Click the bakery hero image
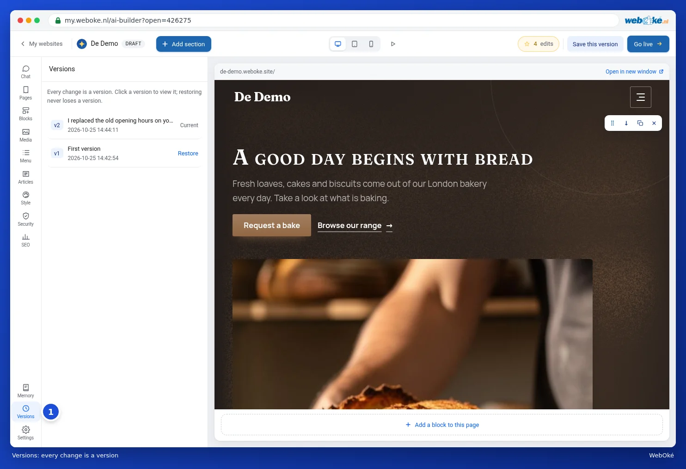Image resolution: width=686 pixels, height=469 pixels. pos(412,334)
